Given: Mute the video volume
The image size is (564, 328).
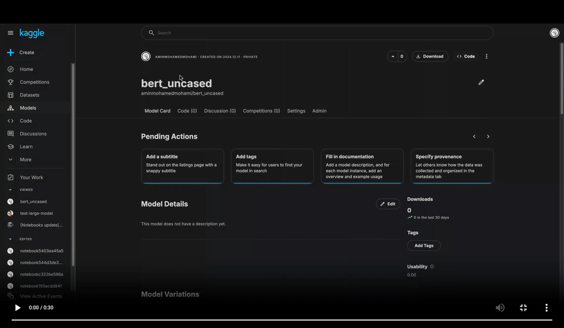Looking at the screenshot, I should [500, 307].
